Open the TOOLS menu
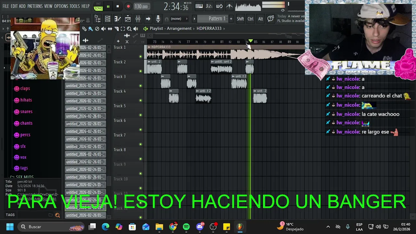The width and height of the screenshot is (416, 234). (x=74, y=6)
